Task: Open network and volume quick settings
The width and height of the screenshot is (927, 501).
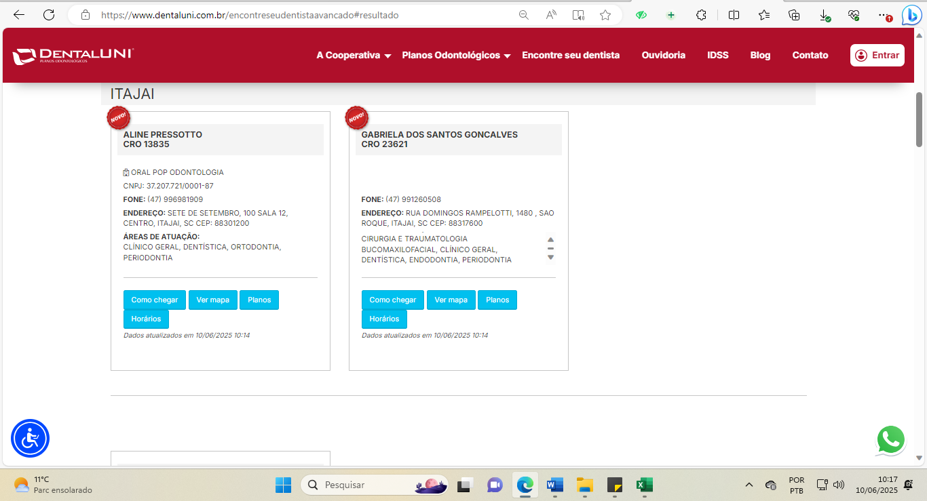Action: tap(830, 485)
